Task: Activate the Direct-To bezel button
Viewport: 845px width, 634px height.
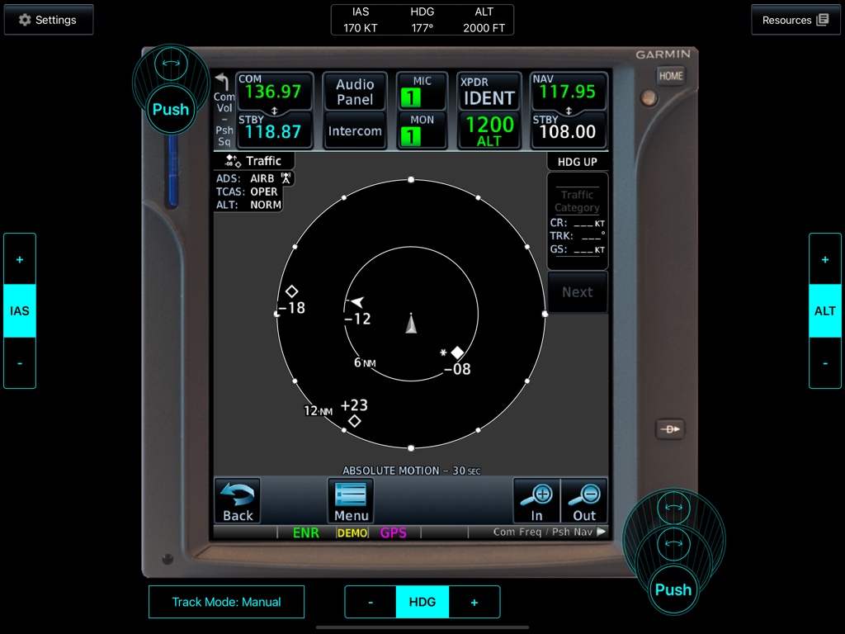Action: (670, 428)
